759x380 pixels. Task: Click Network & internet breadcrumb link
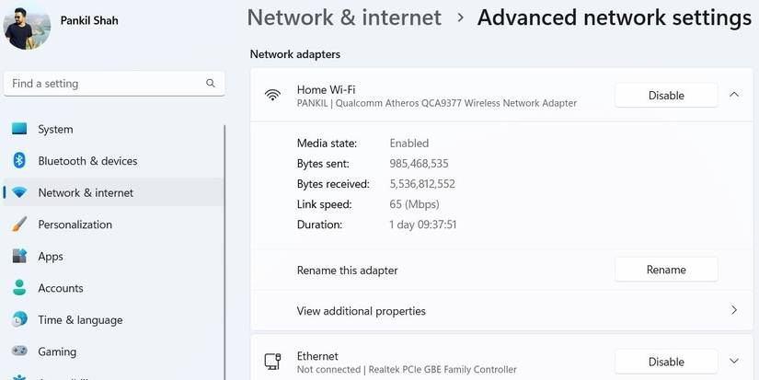coord(344,17)
